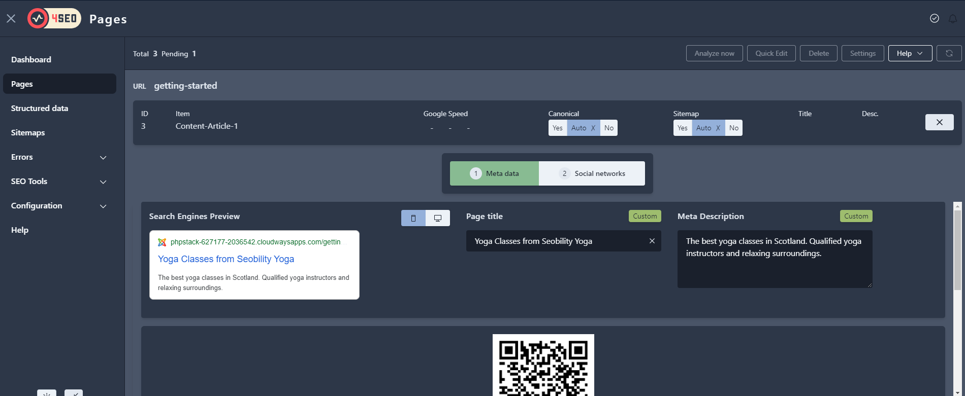Switch to the Social networks tab
The image size is (965, 396).
tap(592, 173)
